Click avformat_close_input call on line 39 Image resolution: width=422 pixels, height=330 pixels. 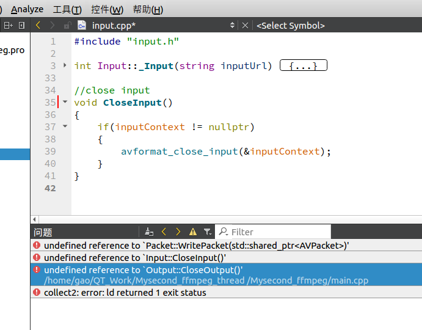pyautogui.click(x=180, y=152)
